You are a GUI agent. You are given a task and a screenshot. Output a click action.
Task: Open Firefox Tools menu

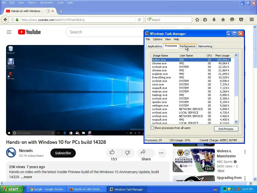point(60,3)
